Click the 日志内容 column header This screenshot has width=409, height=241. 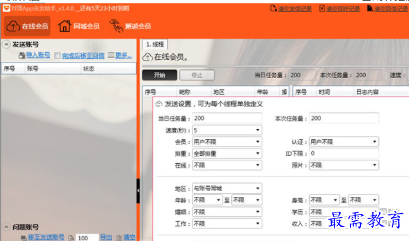point(381,92)
